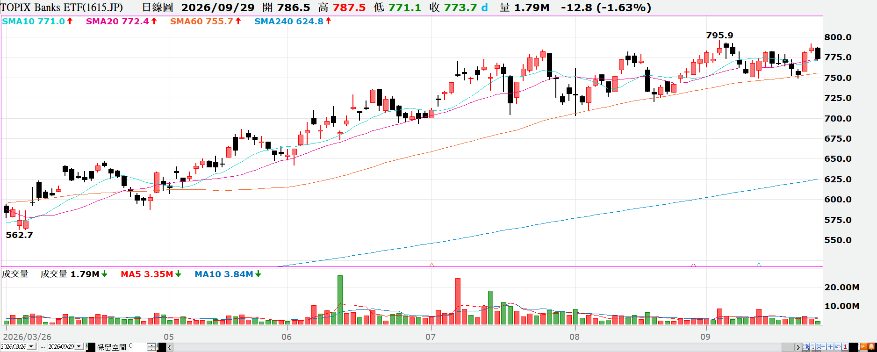Click the red downward arrow sort icon

tap(812, 346)
